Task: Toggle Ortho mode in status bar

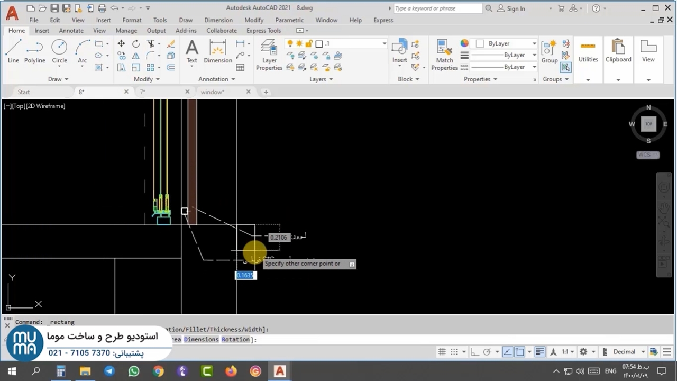Action: (474, 352)
